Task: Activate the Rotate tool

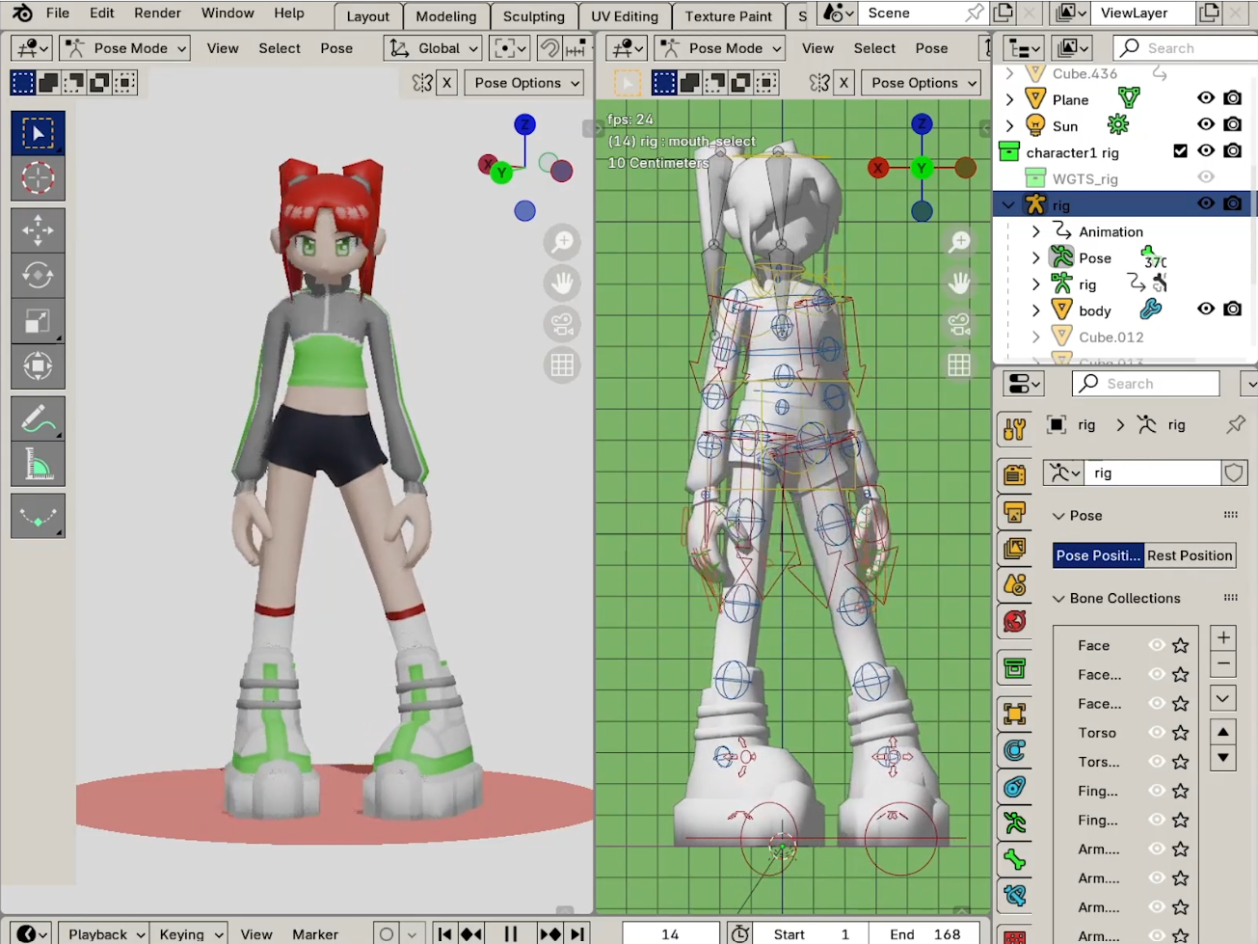Action: [38, 276]
